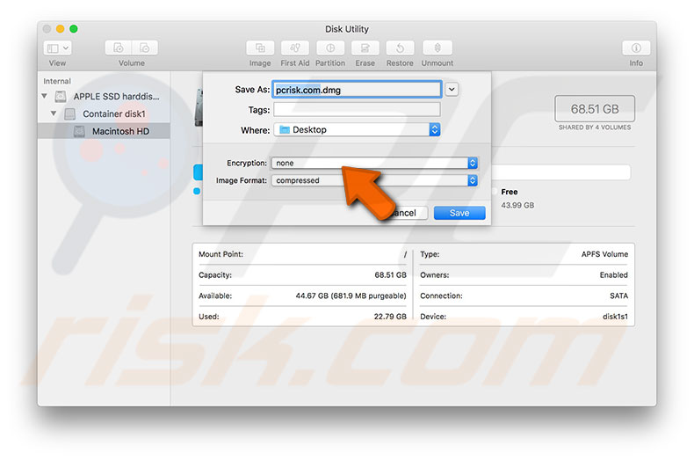694x460 pixels.
Task: Select APPLE SSD harddis... row
Action: [104, 96]
